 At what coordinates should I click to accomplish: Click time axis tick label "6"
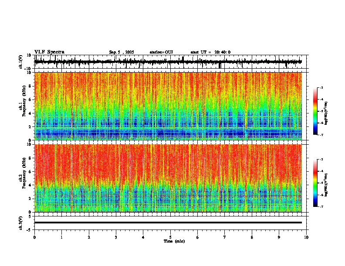[x=198, y=237]
